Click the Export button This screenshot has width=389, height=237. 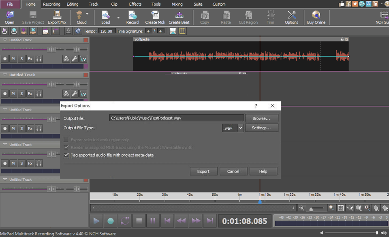[x=203, y=171]
